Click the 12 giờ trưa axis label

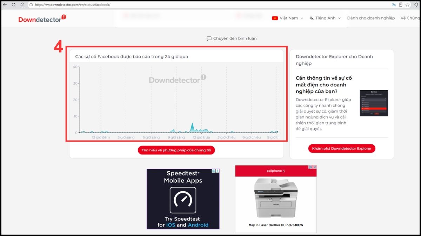click(x=201, y=137)
